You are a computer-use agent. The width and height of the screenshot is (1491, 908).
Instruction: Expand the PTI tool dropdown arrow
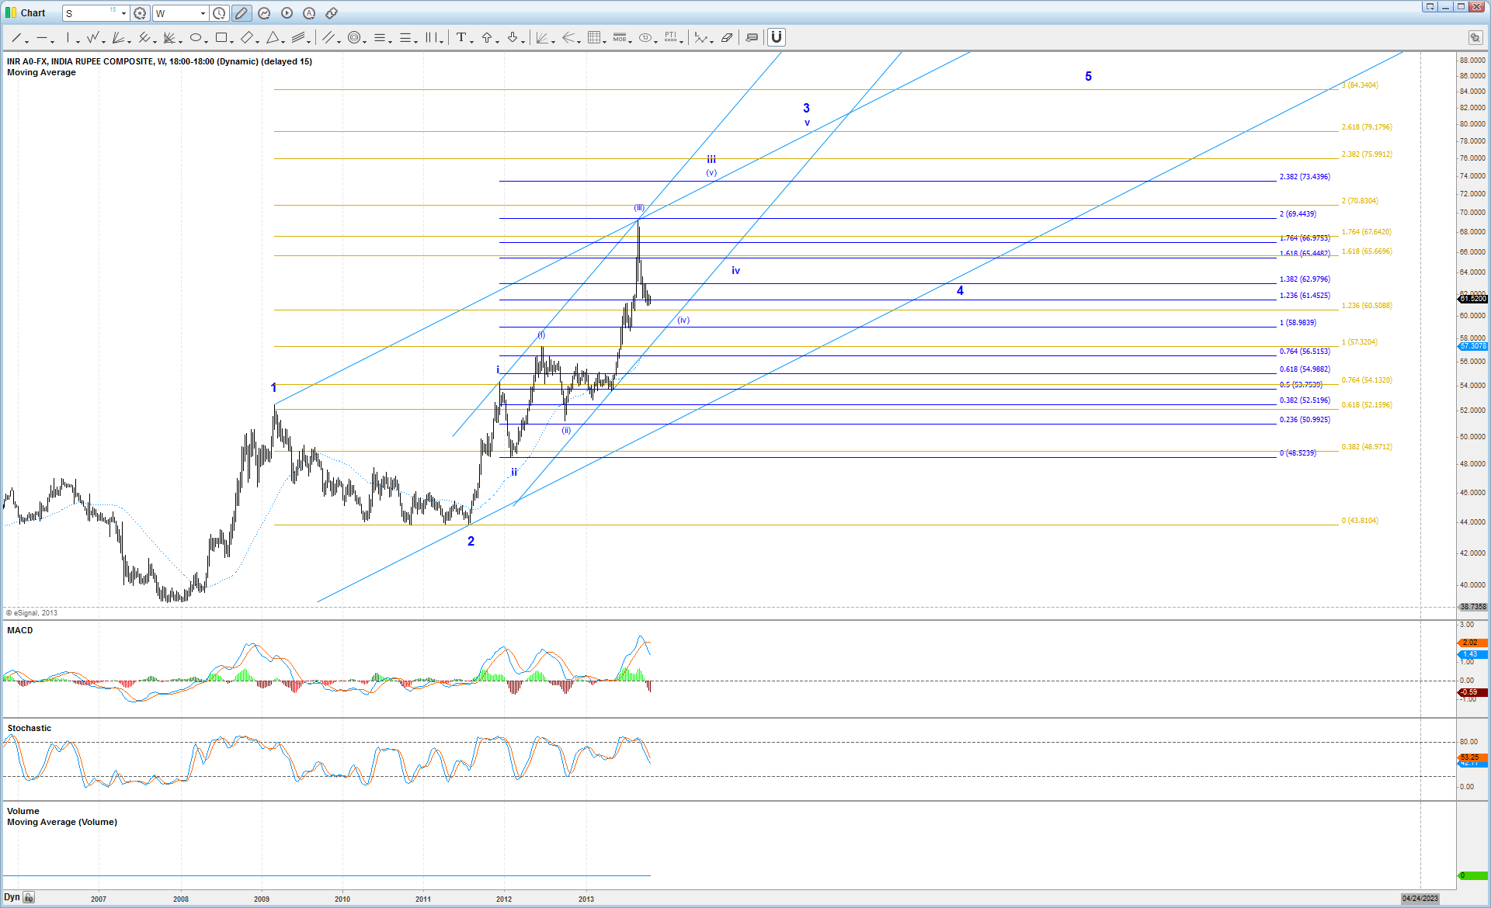[681, 41]
